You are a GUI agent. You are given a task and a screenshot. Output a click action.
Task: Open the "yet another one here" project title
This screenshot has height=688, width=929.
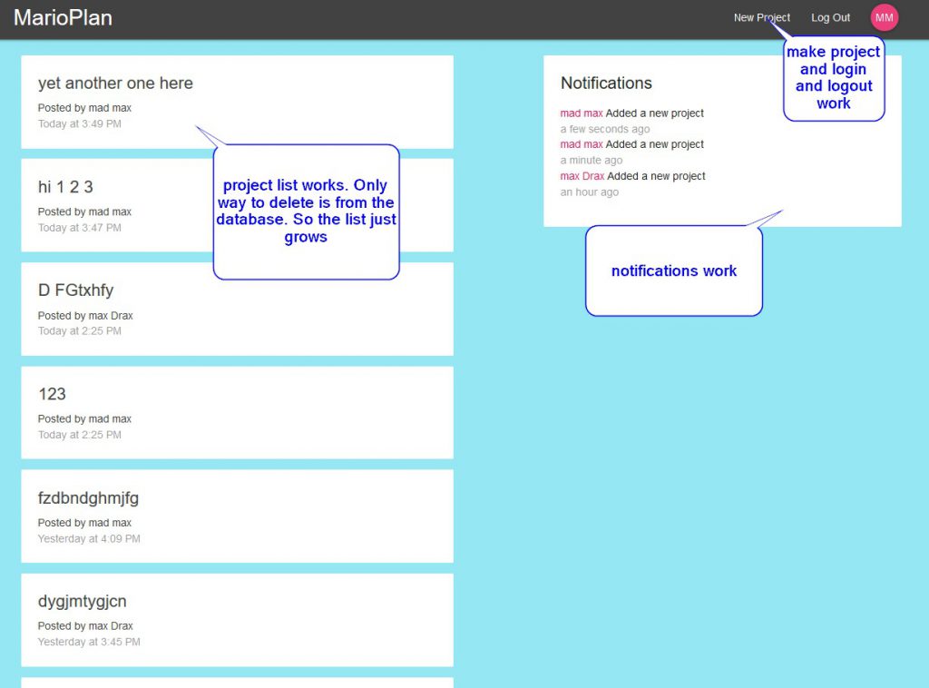coord(115,83)
